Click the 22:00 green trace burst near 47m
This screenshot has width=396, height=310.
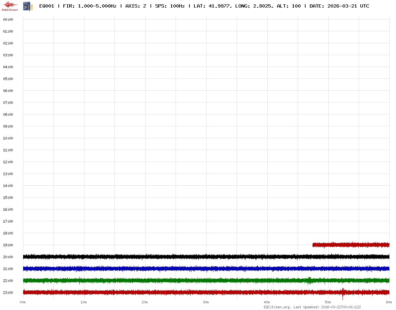[x=309, y=280]
